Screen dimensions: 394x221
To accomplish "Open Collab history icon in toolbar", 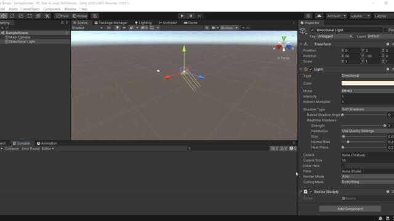I will 308,16.
